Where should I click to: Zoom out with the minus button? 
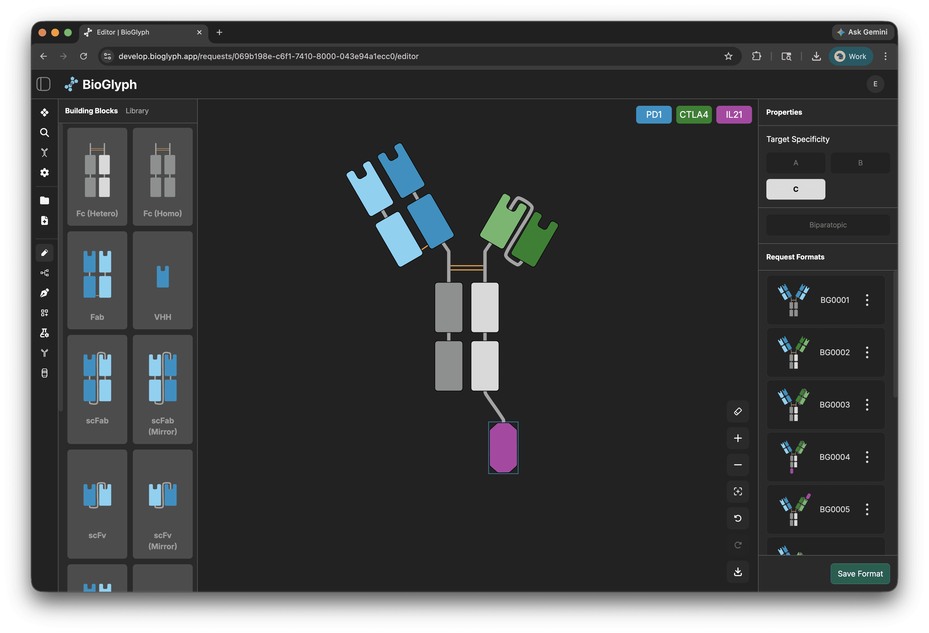click(x=737, y=465)
